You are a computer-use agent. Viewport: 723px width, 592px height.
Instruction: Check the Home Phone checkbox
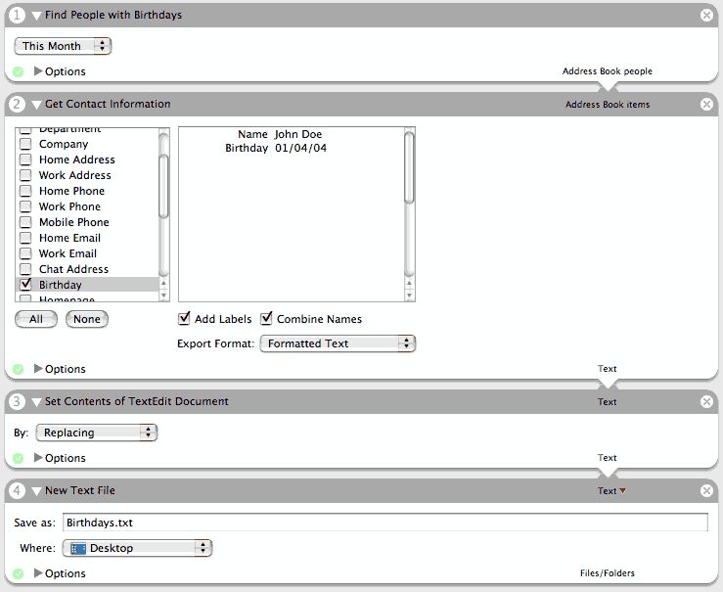(25, 191)
